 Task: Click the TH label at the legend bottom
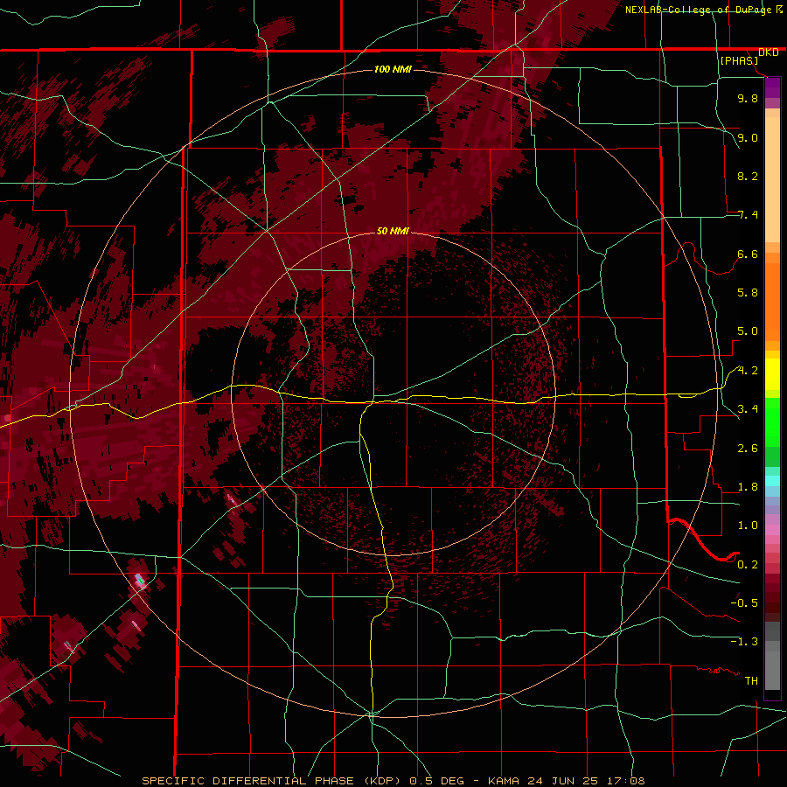[x=751, y=681]
